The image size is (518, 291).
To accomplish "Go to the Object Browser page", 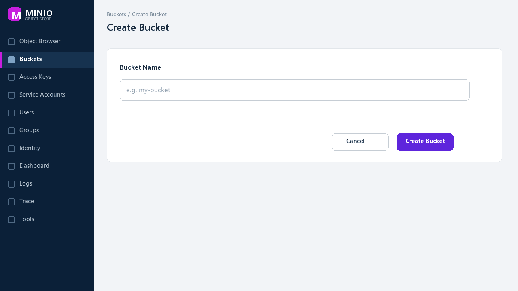I will point(47,42).
